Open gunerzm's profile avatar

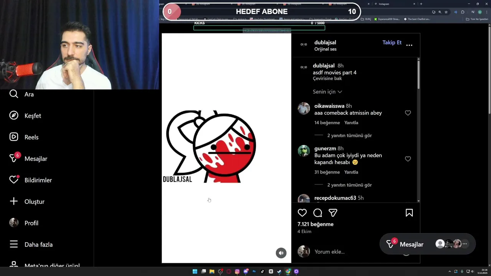304,151
